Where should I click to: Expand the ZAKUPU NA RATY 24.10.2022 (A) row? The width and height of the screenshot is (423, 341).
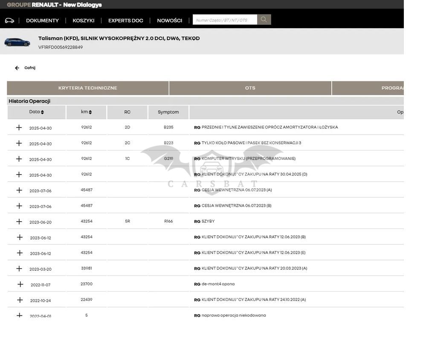(20, 300)
